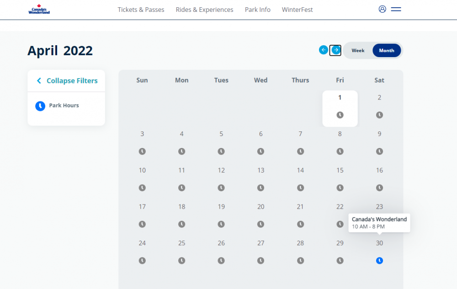Image resolution: width=457 pixels, height=289 pixels.
Task: Select April 15 on the calendar
Action: [x=340, y=170]
